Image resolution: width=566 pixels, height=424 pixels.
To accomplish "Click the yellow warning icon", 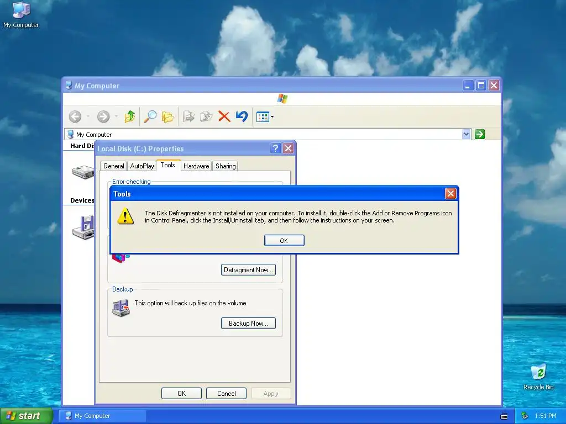I will (x=125, y=216).
